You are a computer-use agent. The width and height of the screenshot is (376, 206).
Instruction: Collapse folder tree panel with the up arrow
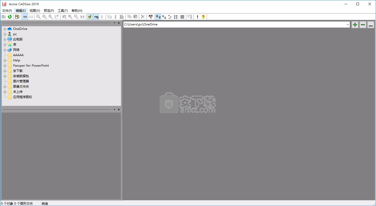[115, 23]
